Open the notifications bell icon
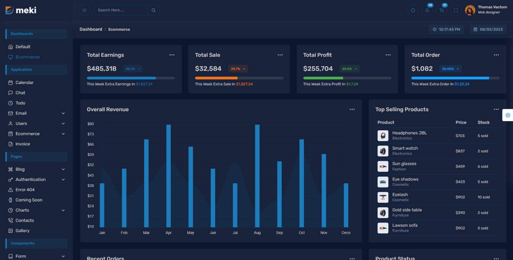513x260 pixels. tap(427, 10)
